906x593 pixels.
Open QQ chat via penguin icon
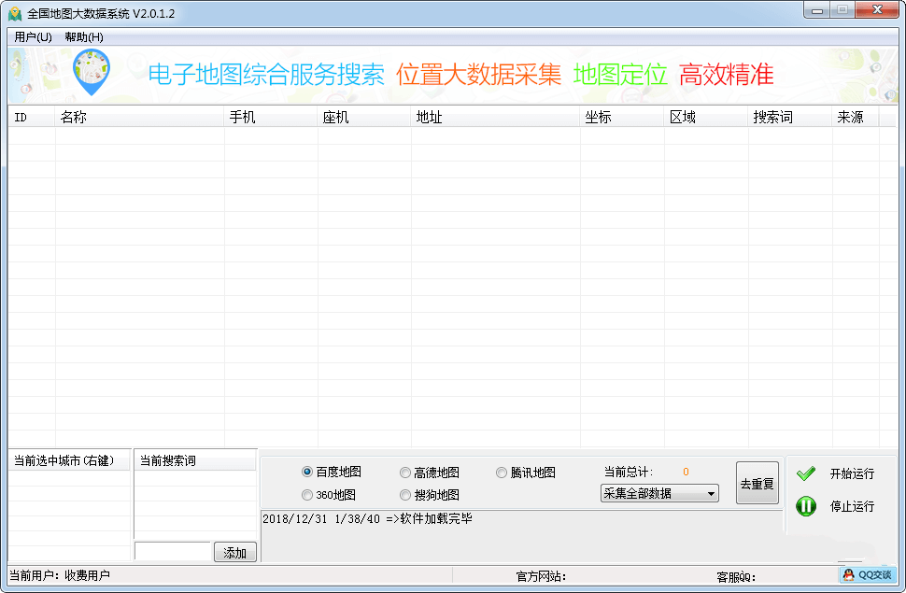(868, 574)
